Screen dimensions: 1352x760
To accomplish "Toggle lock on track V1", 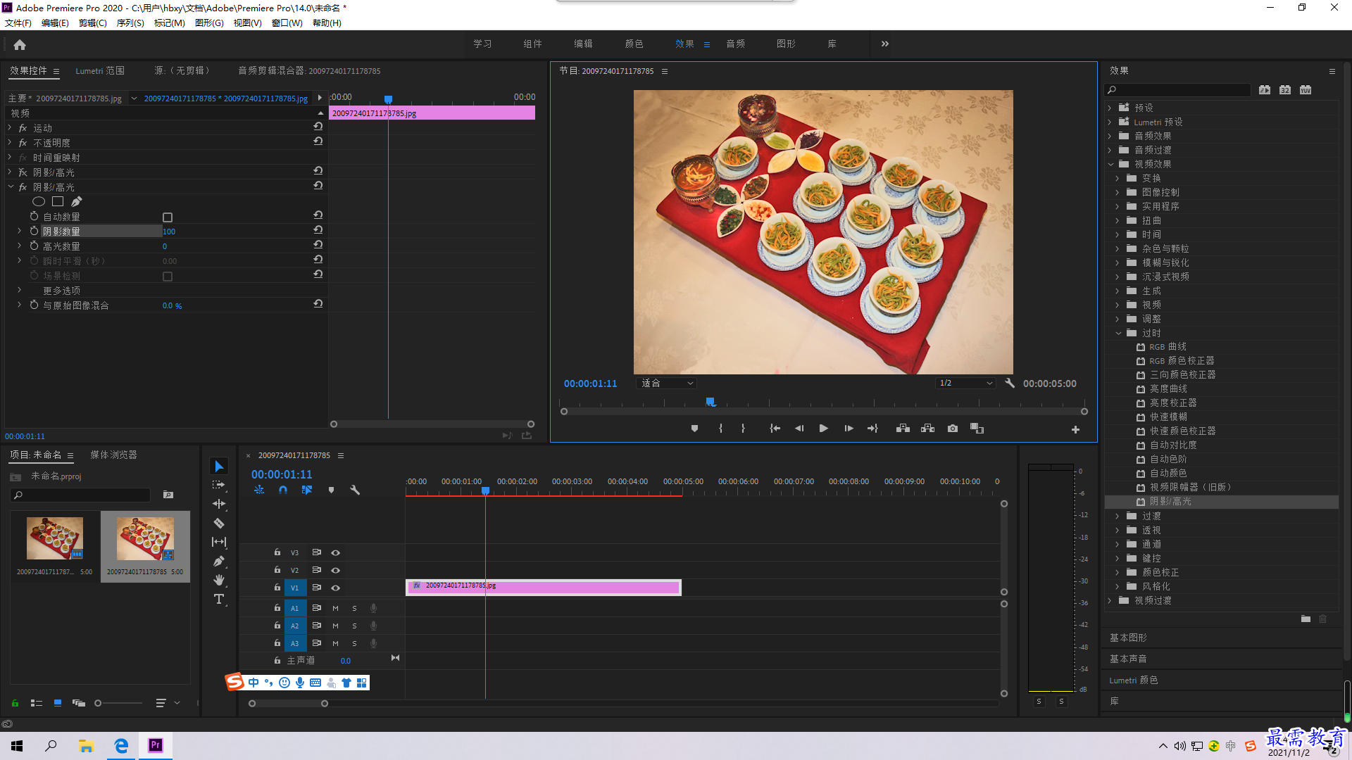I will [x=277, y=588].
